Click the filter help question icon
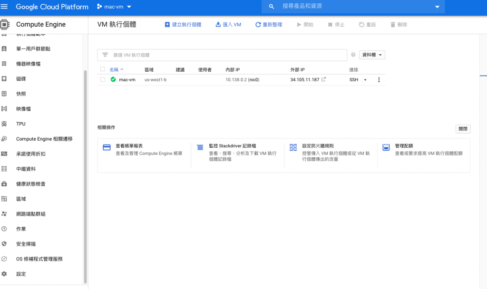 click(353, 55)
